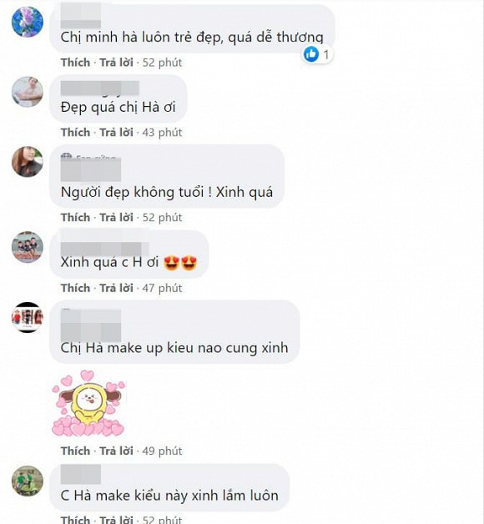The height and width of the screenshot is (524, 484).
Task: Reply to the "Đẹp quá chị Hà ơi" comment
Action: pyautogui.click(x=116, y=133)
